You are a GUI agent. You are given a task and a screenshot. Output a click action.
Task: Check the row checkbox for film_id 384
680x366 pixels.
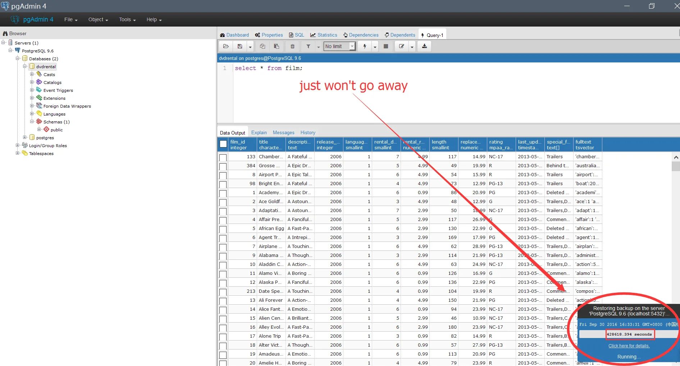coord(223,166)
